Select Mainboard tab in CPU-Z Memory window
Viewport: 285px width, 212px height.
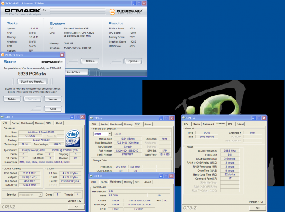208,124
